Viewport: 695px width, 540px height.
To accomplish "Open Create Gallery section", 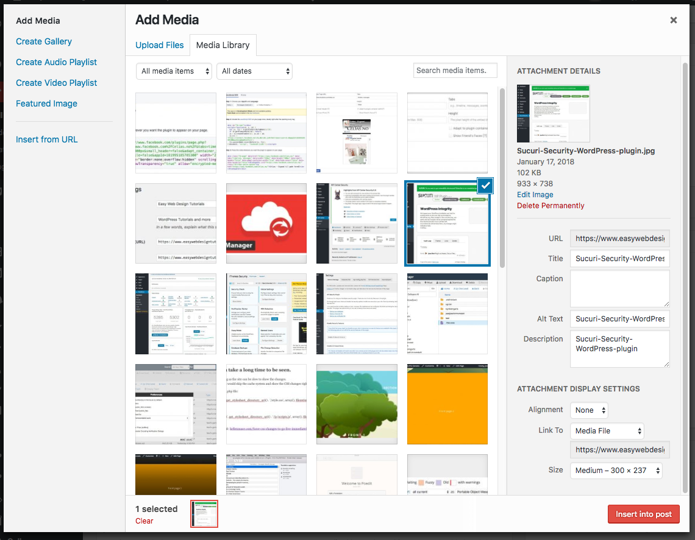I will pos(44,41).
